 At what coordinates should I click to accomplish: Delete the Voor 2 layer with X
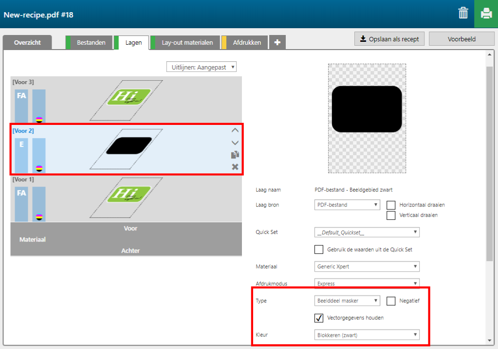point(235,167)
